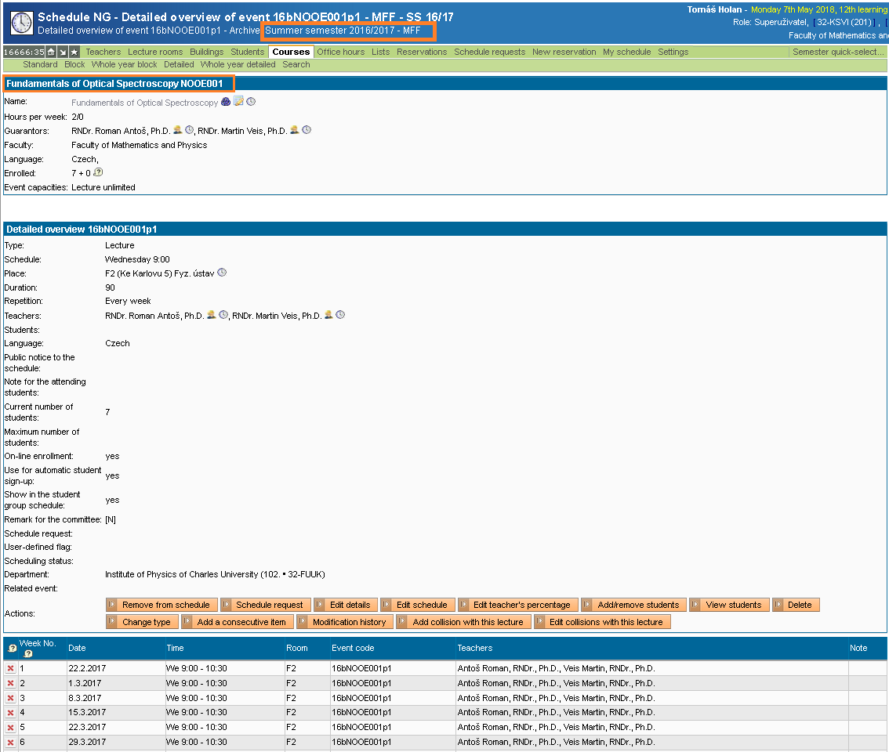The image size is (889, 752).
Task: Remove week 1 occurrence with red X
Action: (x=10, y=669)
